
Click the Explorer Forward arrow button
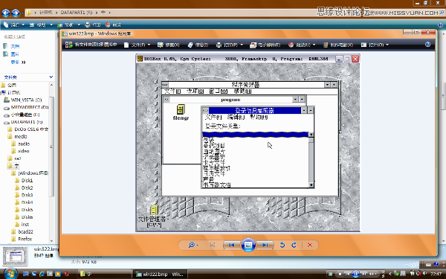coord(16,13)
